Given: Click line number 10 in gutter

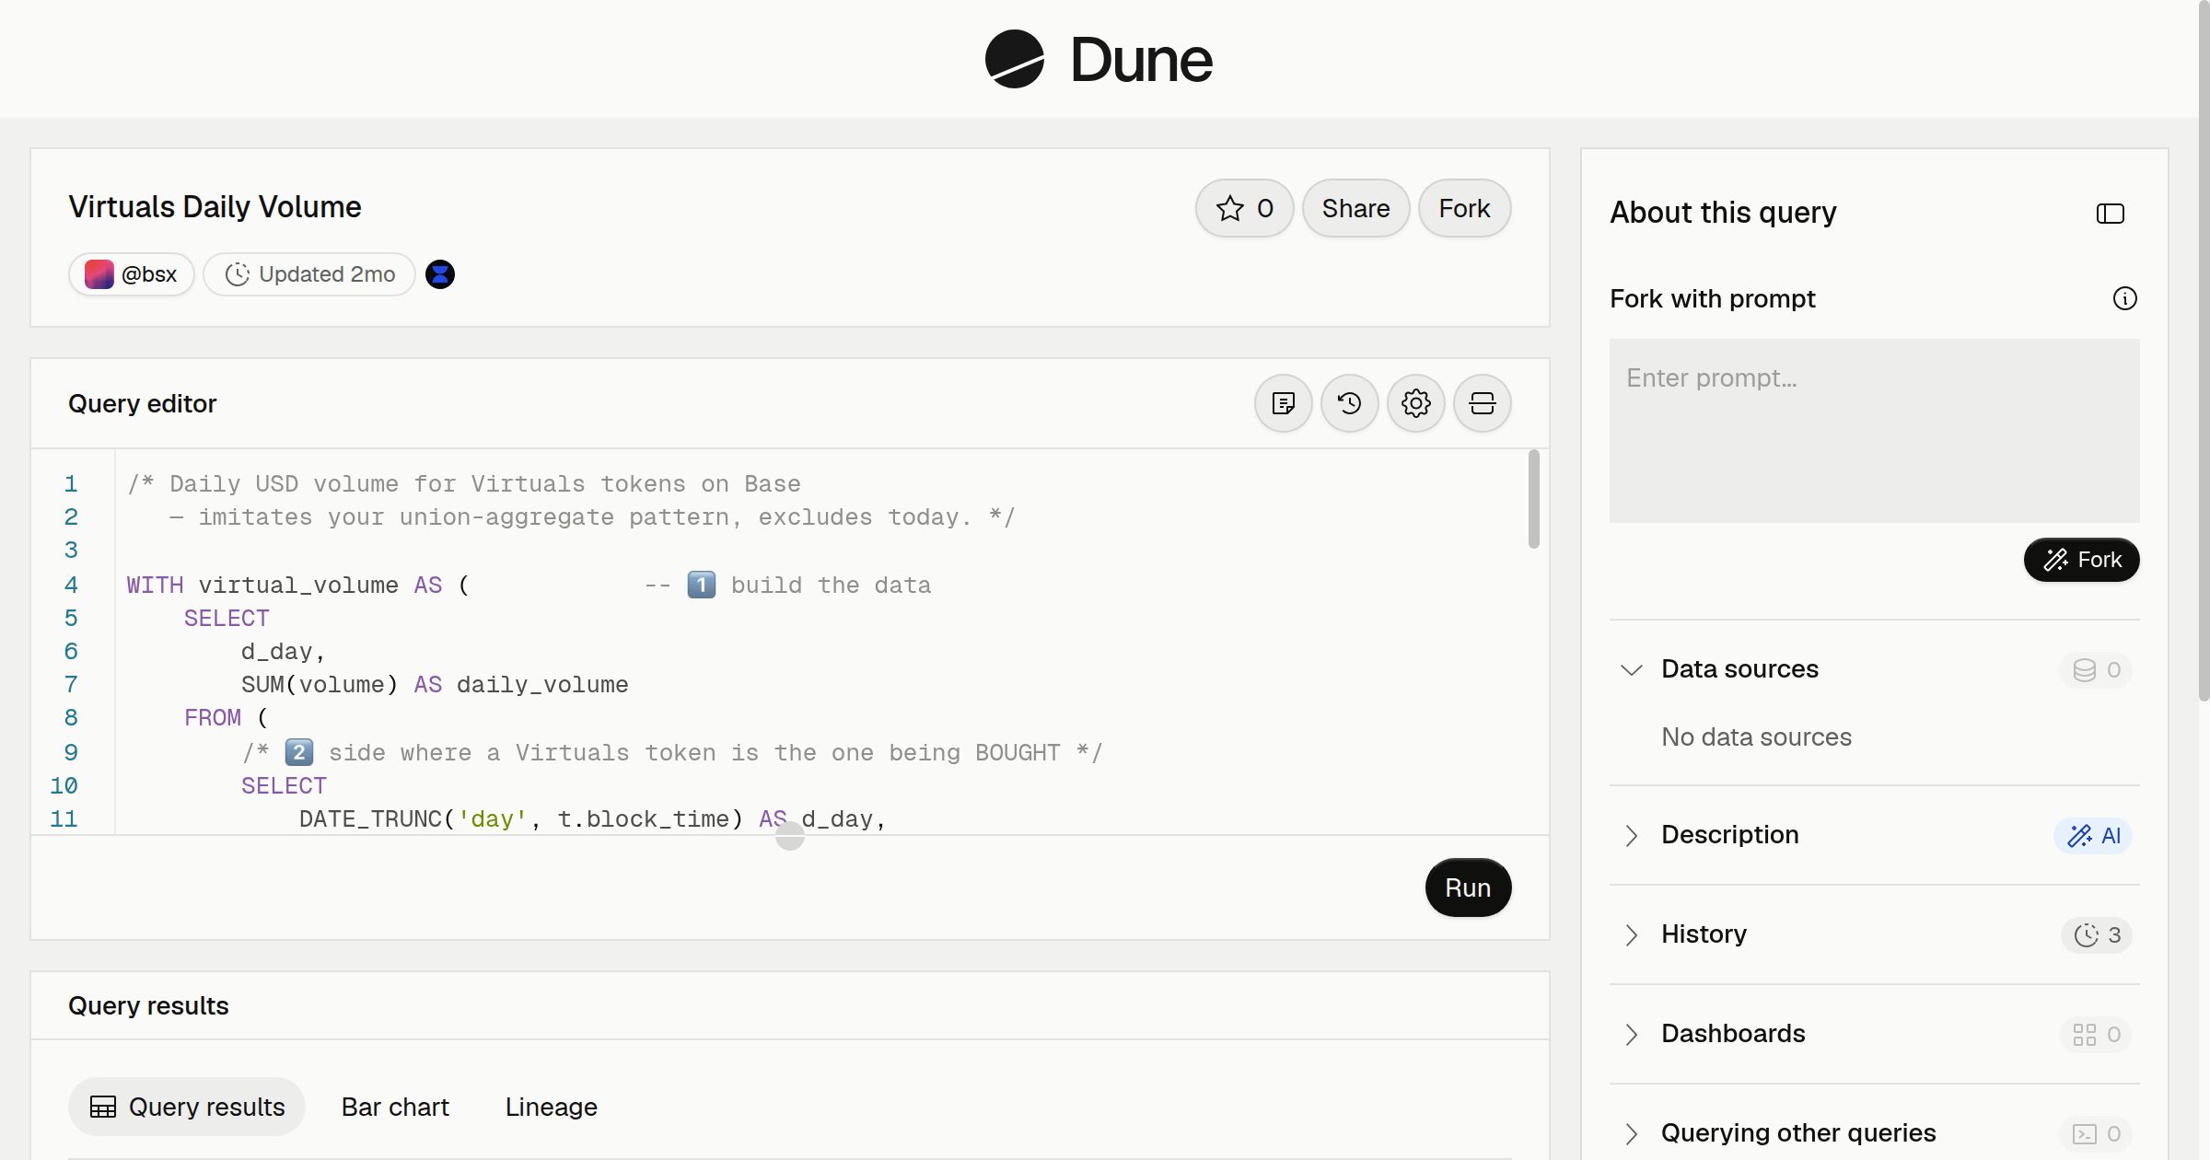Looking at the screenshot, I should click(x=64, y=786).
